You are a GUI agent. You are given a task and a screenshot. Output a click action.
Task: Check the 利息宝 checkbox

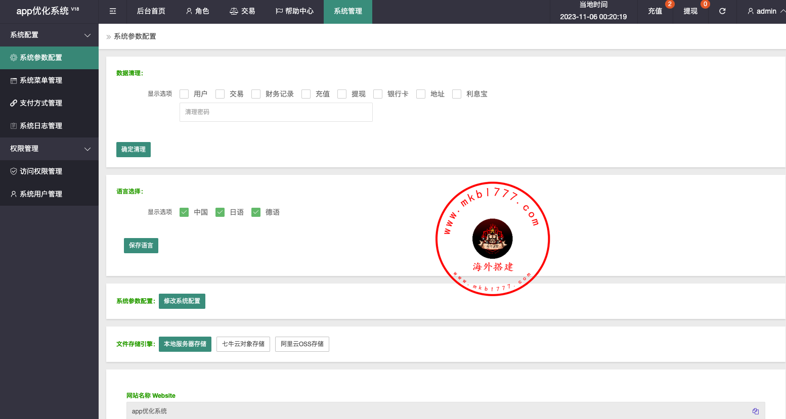[457, 94]
